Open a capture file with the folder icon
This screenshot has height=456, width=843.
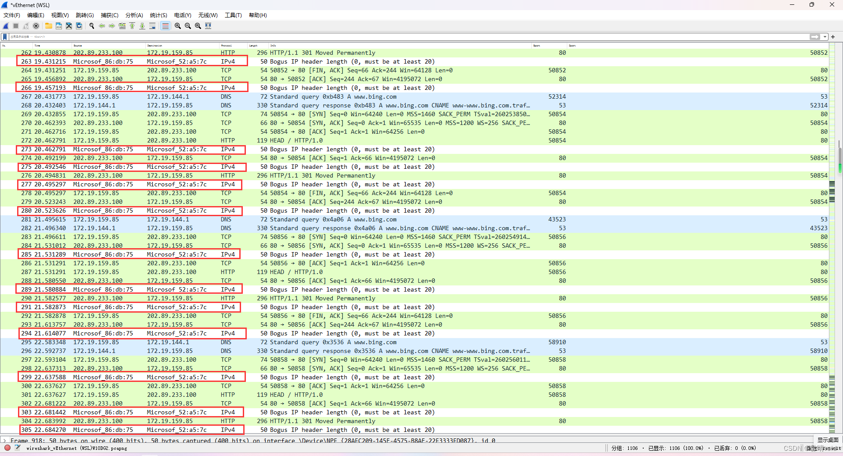(49, 26)
